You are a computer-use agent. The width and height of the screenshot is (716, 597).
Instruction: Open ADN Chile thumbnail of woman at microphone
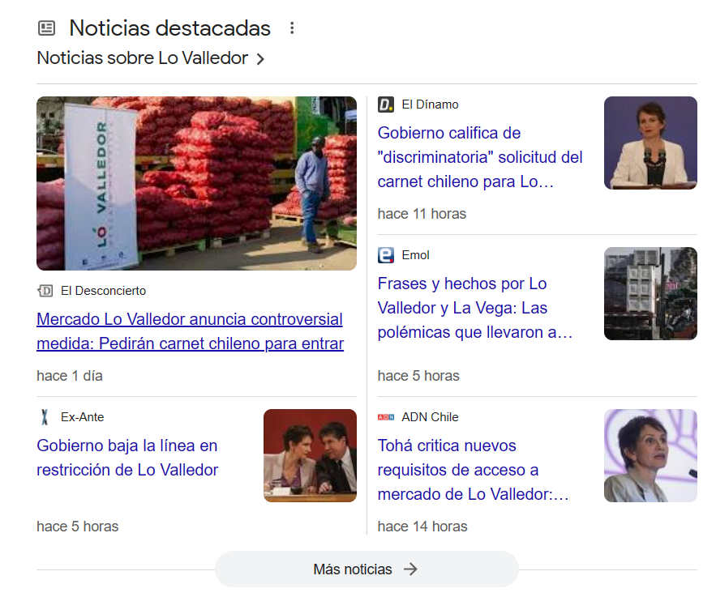[650, 455]
